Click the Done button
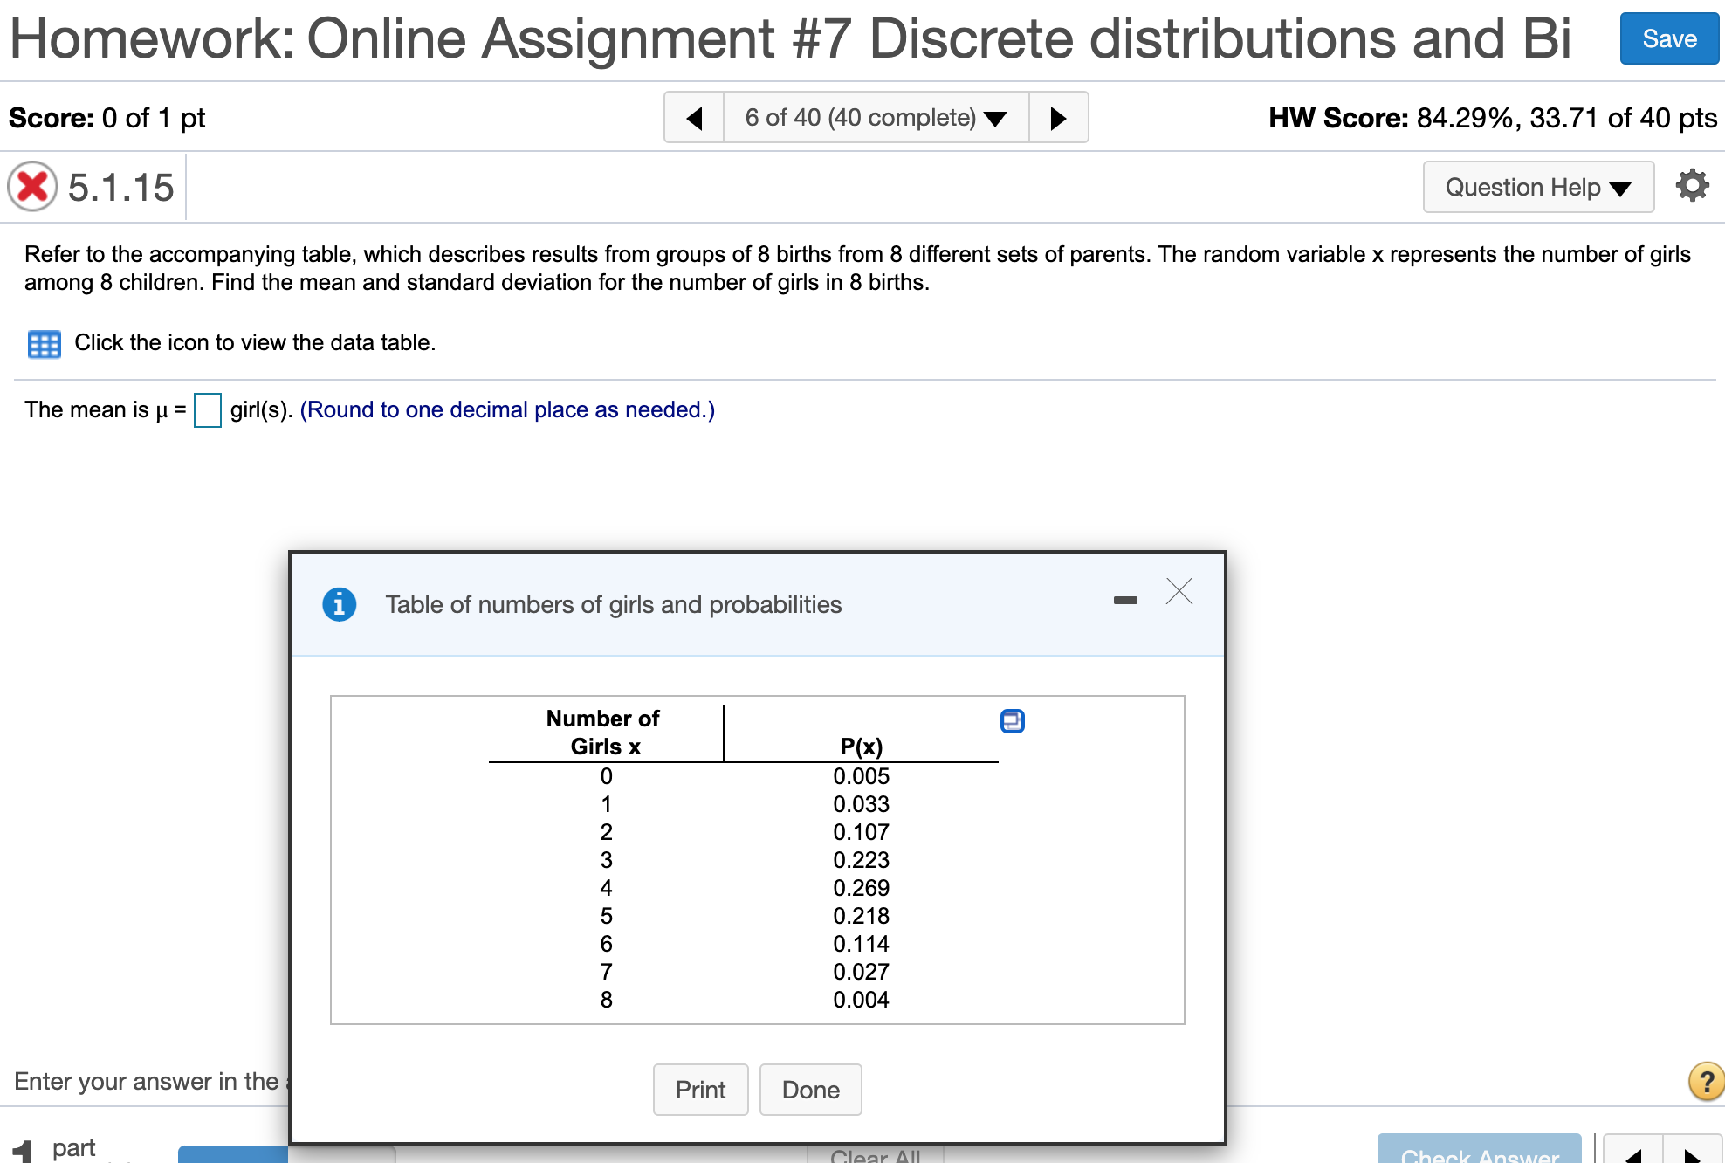The image size is (1725, 1163). pos(810,1090)
